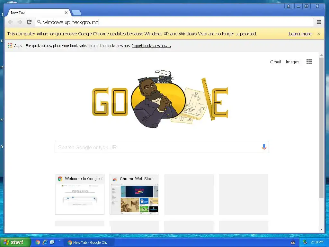Launch Internet Explorer from quick launch
329x247 pixels.
pos(45,242)
